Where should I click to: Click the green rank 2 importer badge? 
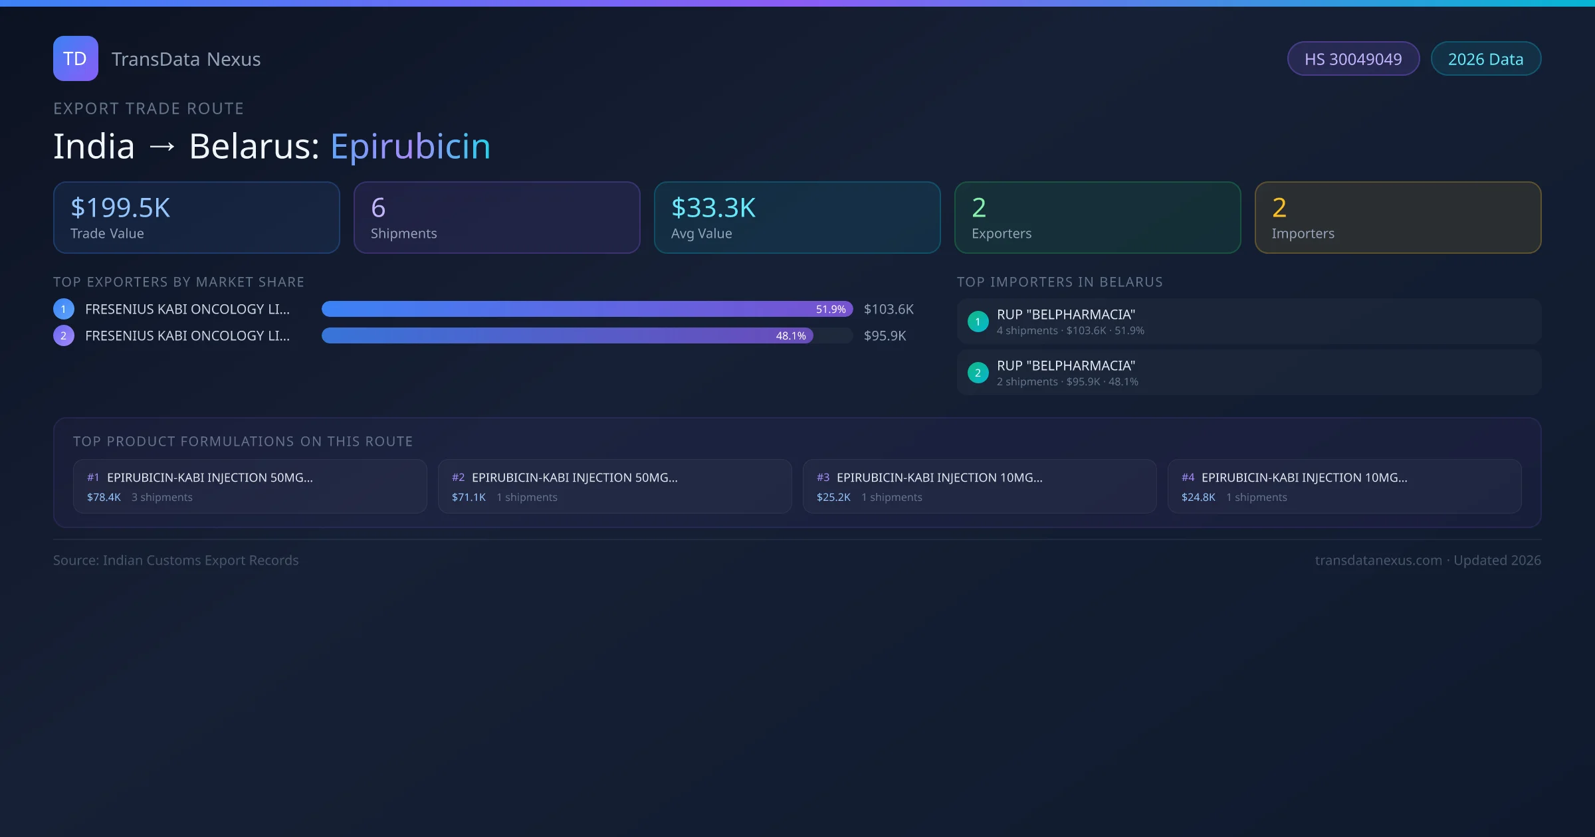[978, 373]
